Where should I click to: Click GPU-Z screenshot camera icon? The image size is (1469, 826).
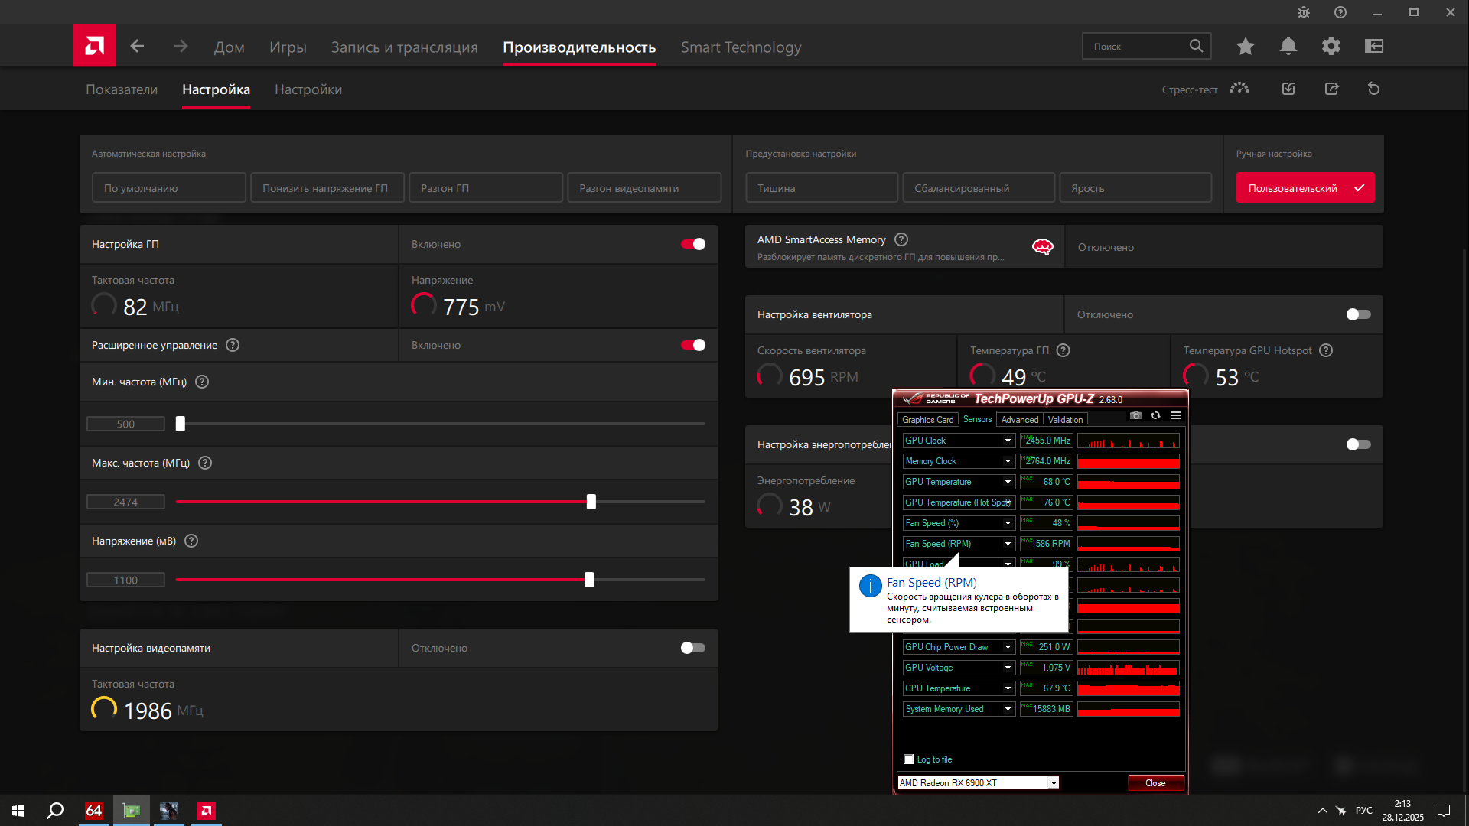(x=1136, y=415)
